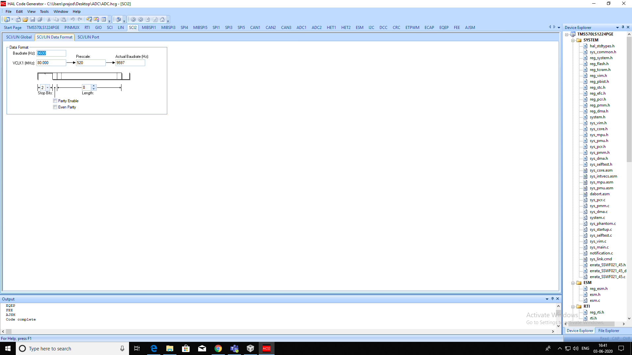632x355 pixels.
Task: Click the Home toolbar icon
Action: 162,19
